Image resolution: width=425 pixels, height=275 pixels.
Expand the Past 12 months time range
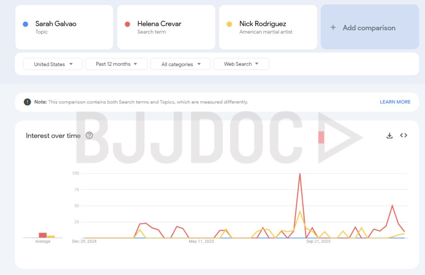click(116, 64)
